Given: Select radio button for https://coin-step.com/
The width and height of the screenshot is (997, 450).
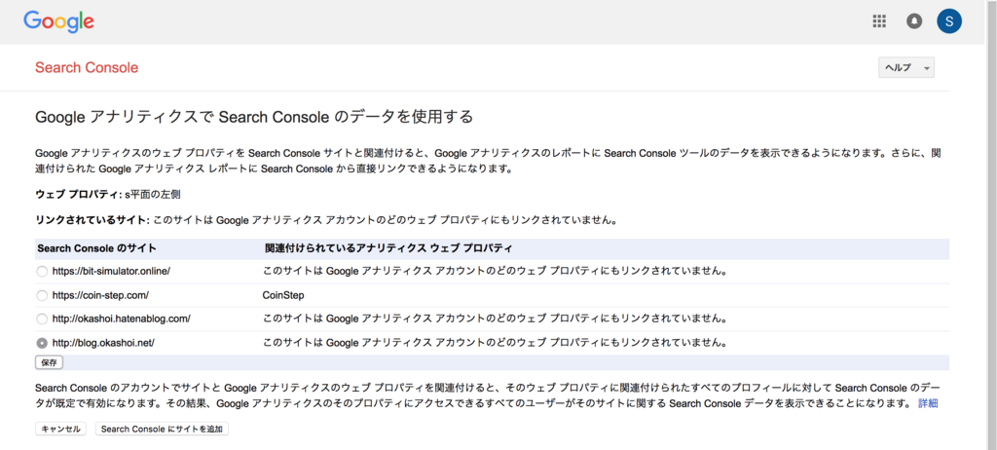Looking at the screenshot, I should [42, 295].
